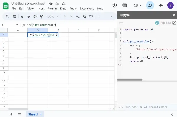Screen dimensions: 177x117
Task: Undo the last action
Action: [22, 17]
